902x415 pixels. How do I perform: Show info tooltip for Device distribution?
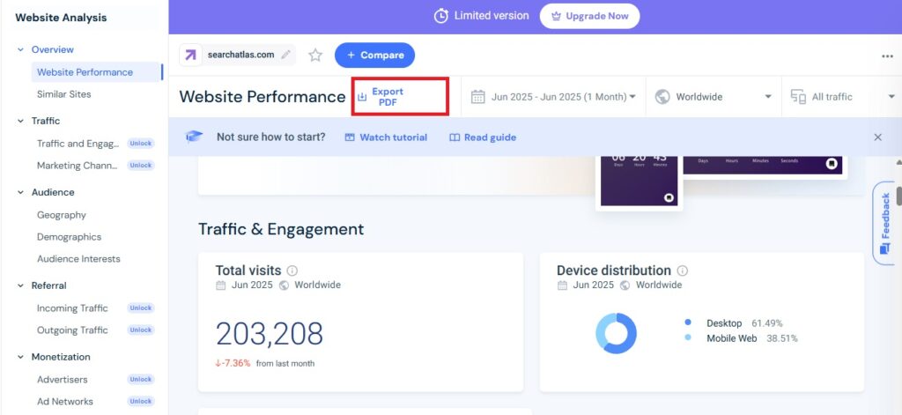pos(683,270)
